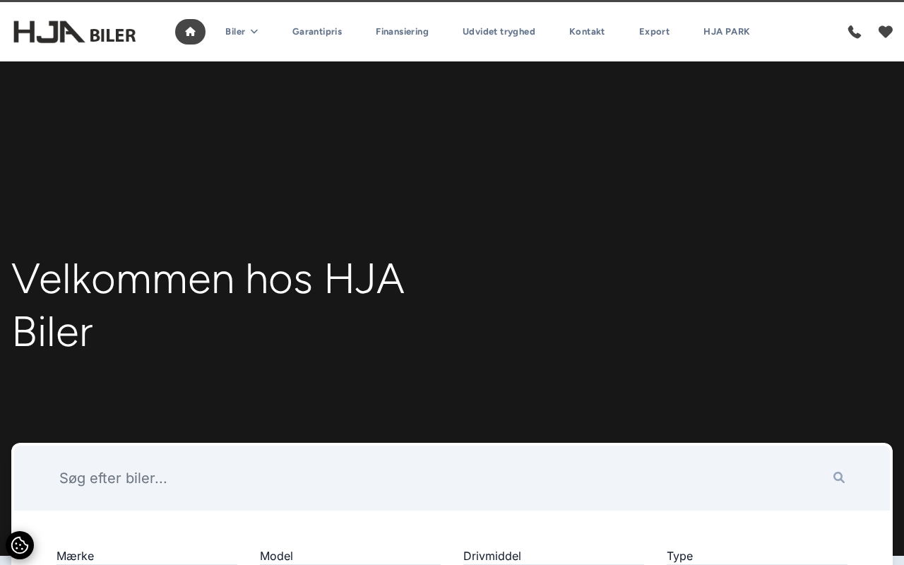904x565 pixels.
Task: Go to the Kontakt page
Action: click(587, 32)
